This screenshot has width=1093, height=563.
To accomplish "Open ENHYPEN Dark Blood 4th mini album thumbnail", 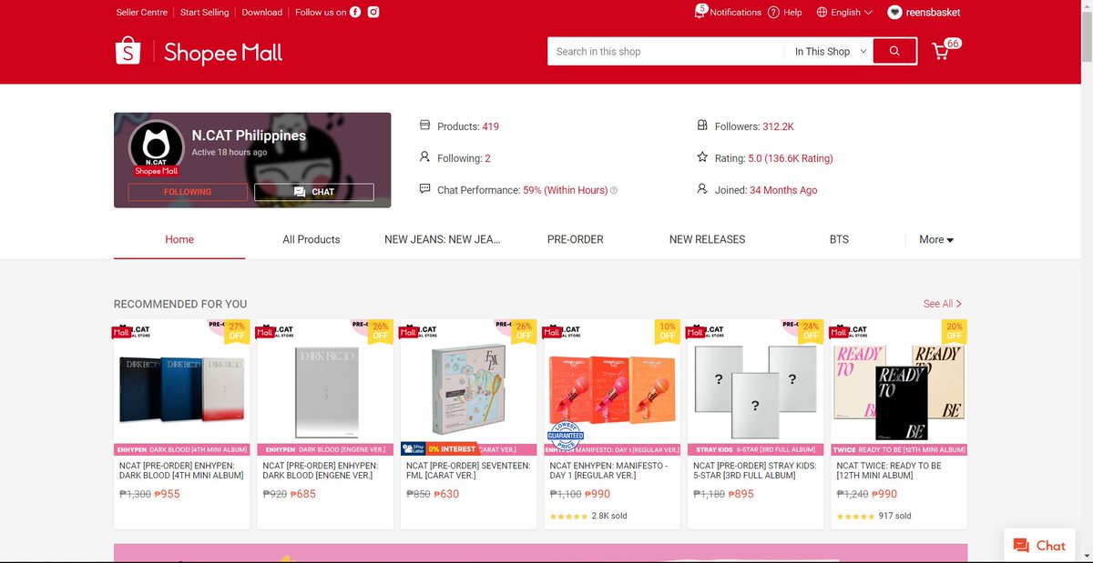I will [181, 387].
